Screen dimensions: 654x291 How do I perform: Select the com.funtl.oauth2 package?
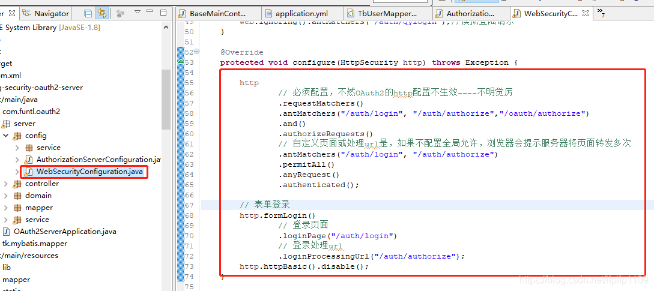31,112
